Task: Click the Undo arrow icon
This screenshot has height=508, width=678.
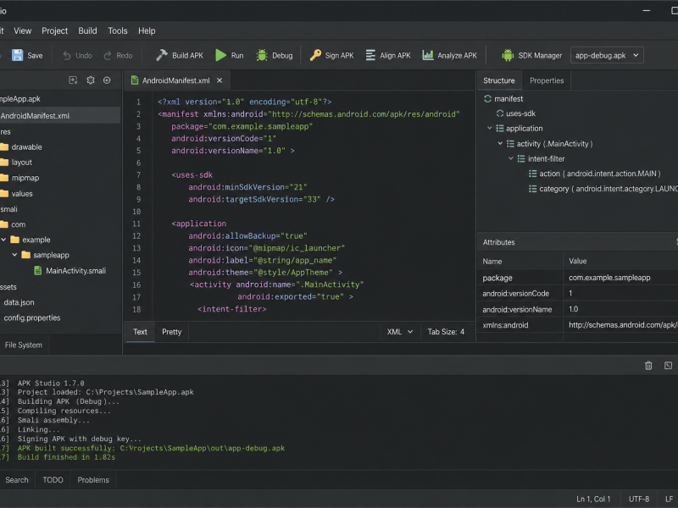Action: 67,55
